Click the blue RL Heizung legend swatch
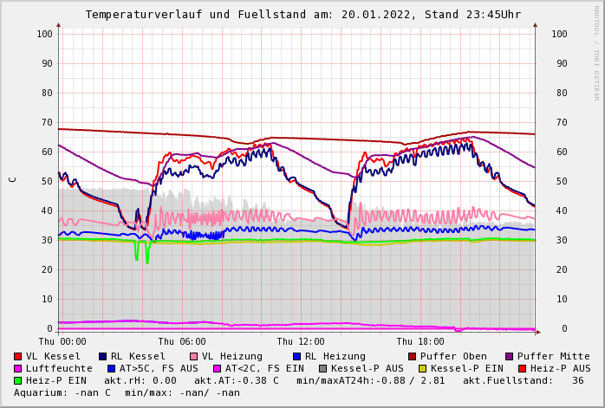This screenshot has width=605, height=408. [x=296, y=356]
